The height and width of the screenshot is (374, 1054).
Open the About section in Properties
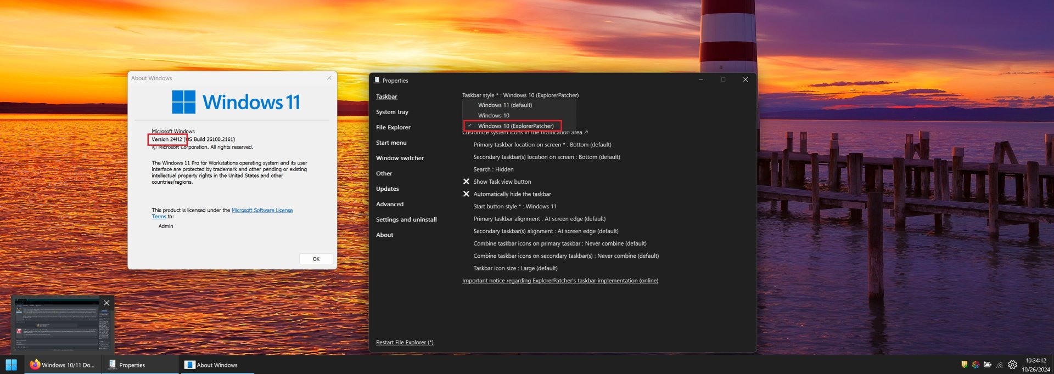[x=385, y=235]
